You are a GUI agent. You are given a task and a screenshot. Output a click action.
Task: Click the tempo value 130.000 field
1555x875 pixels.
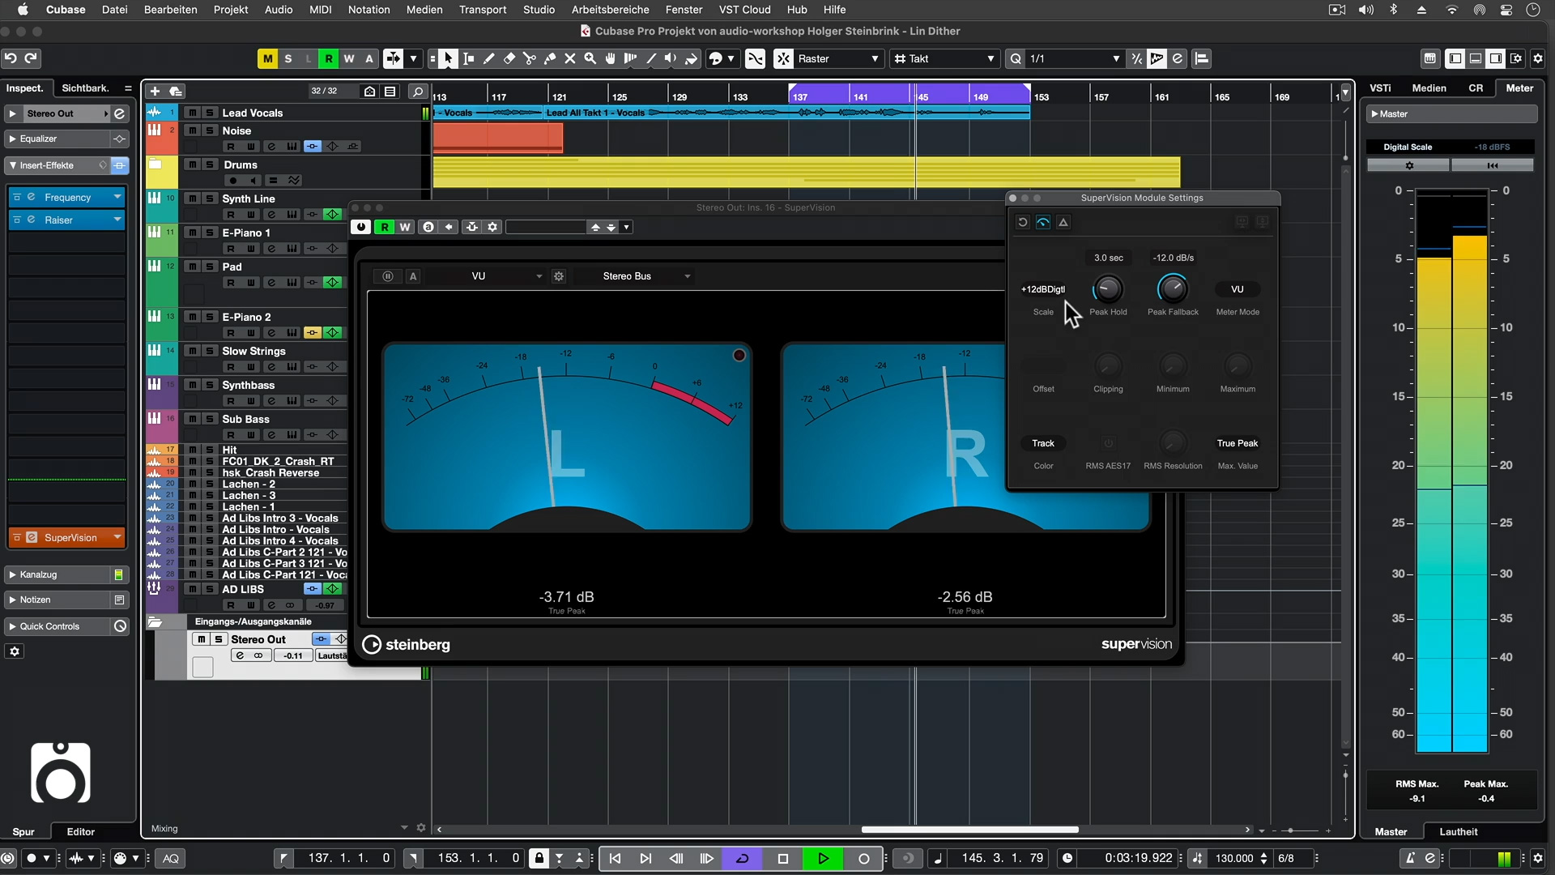pyautogui.click(x=1233, y=859)
